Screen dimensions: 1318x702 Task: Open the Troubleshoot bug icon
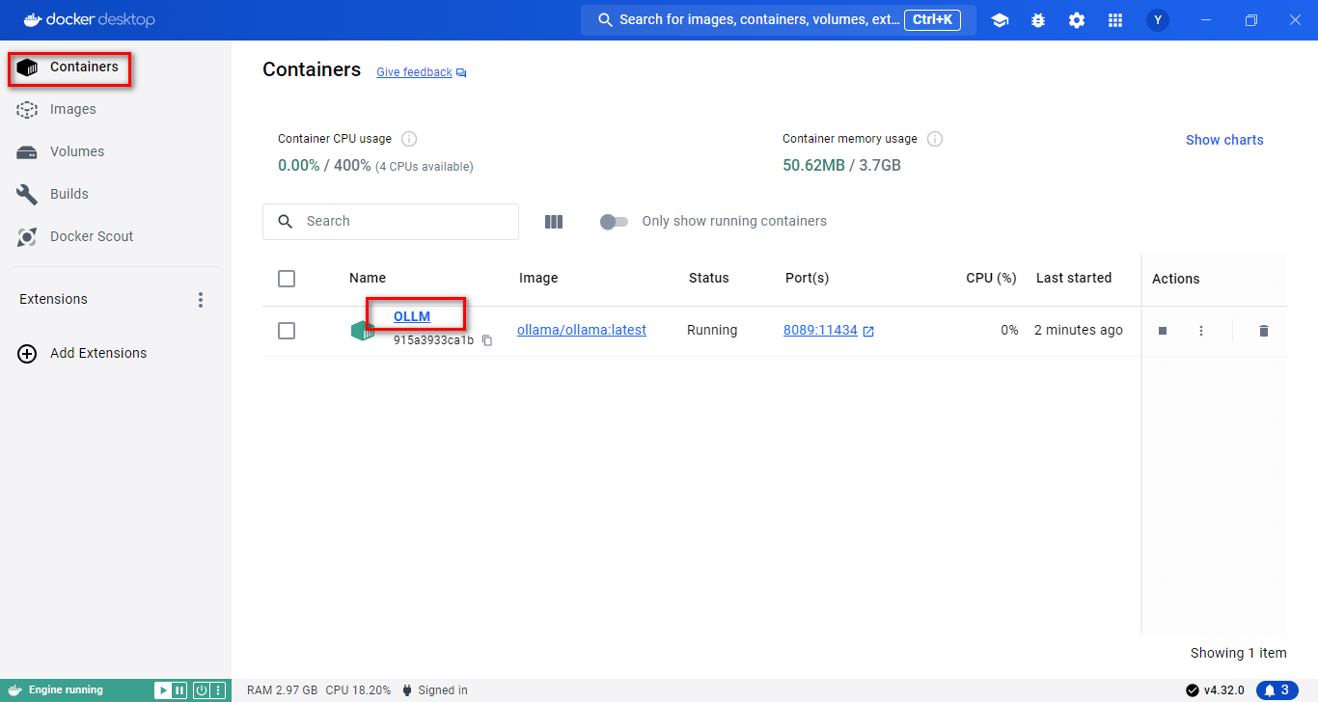point(1038,20)
